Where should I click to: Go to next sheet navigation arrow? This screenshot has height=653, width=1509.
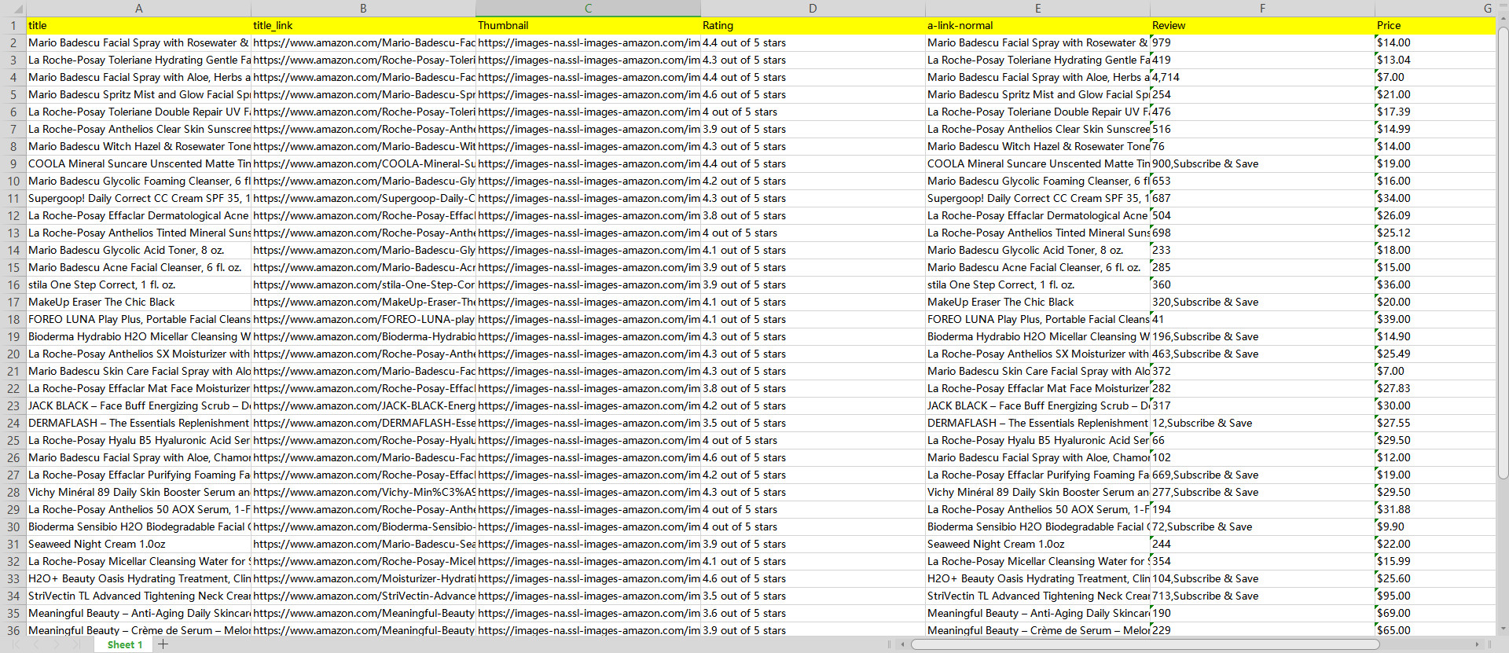(x=57, y=644)
